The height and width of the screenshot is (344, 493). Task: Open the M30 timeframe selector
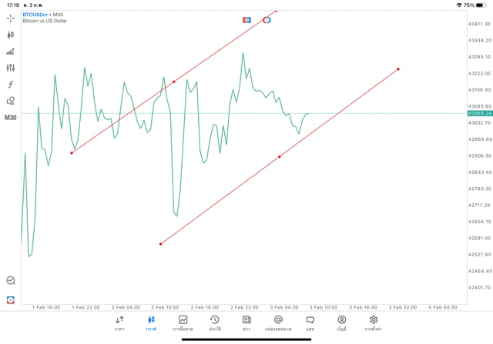[11, 118]
